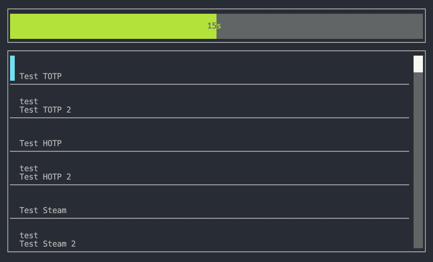Click the "test" issuer label above Test HOTP 2
This screenshot has height=262, width=433.
[29, 168]
